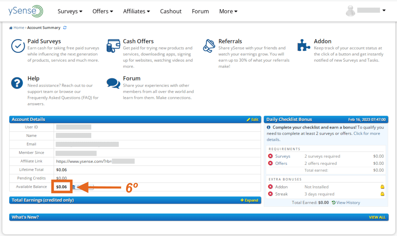
Task: Click the lock icon in Addon row
Action: pos(382,187)
